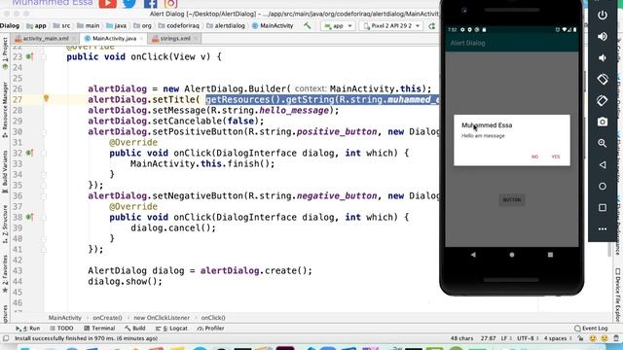Open the Structure side panel
Screen dimensions: 623x350
coord(5,225)
